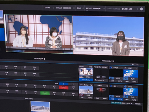Click the highlighted blue AUTO under GFX 1
Image resolution: width=149 pixels, height=112 pixels.
[120, 99]
